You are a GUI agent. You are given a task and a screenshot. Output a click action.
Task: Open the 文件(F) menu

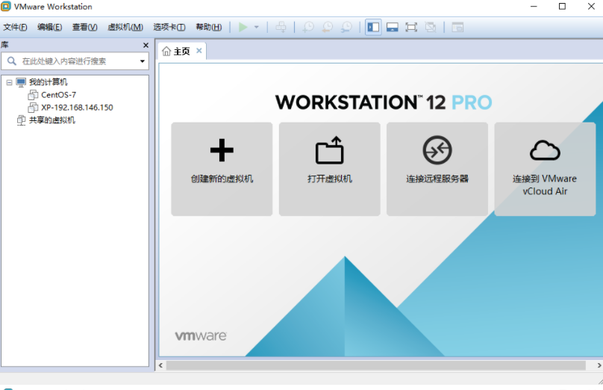15,27
